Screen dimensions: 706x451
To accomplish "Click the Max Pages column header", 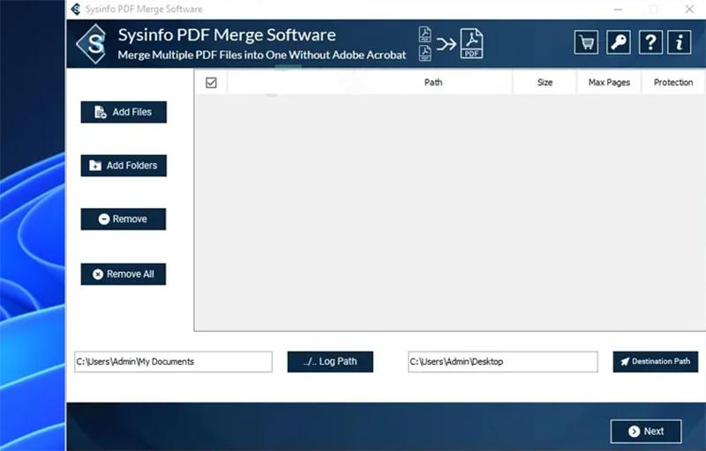I will coord(609,82).
